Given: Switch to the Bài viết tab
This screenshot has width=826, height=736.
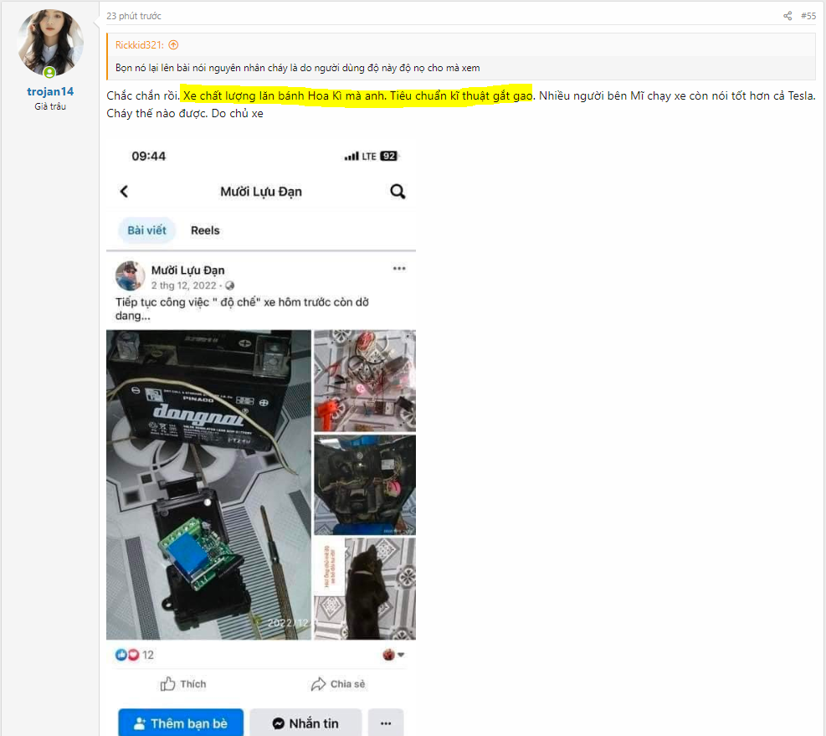Looking at the screenshot, I should point(146,230).
